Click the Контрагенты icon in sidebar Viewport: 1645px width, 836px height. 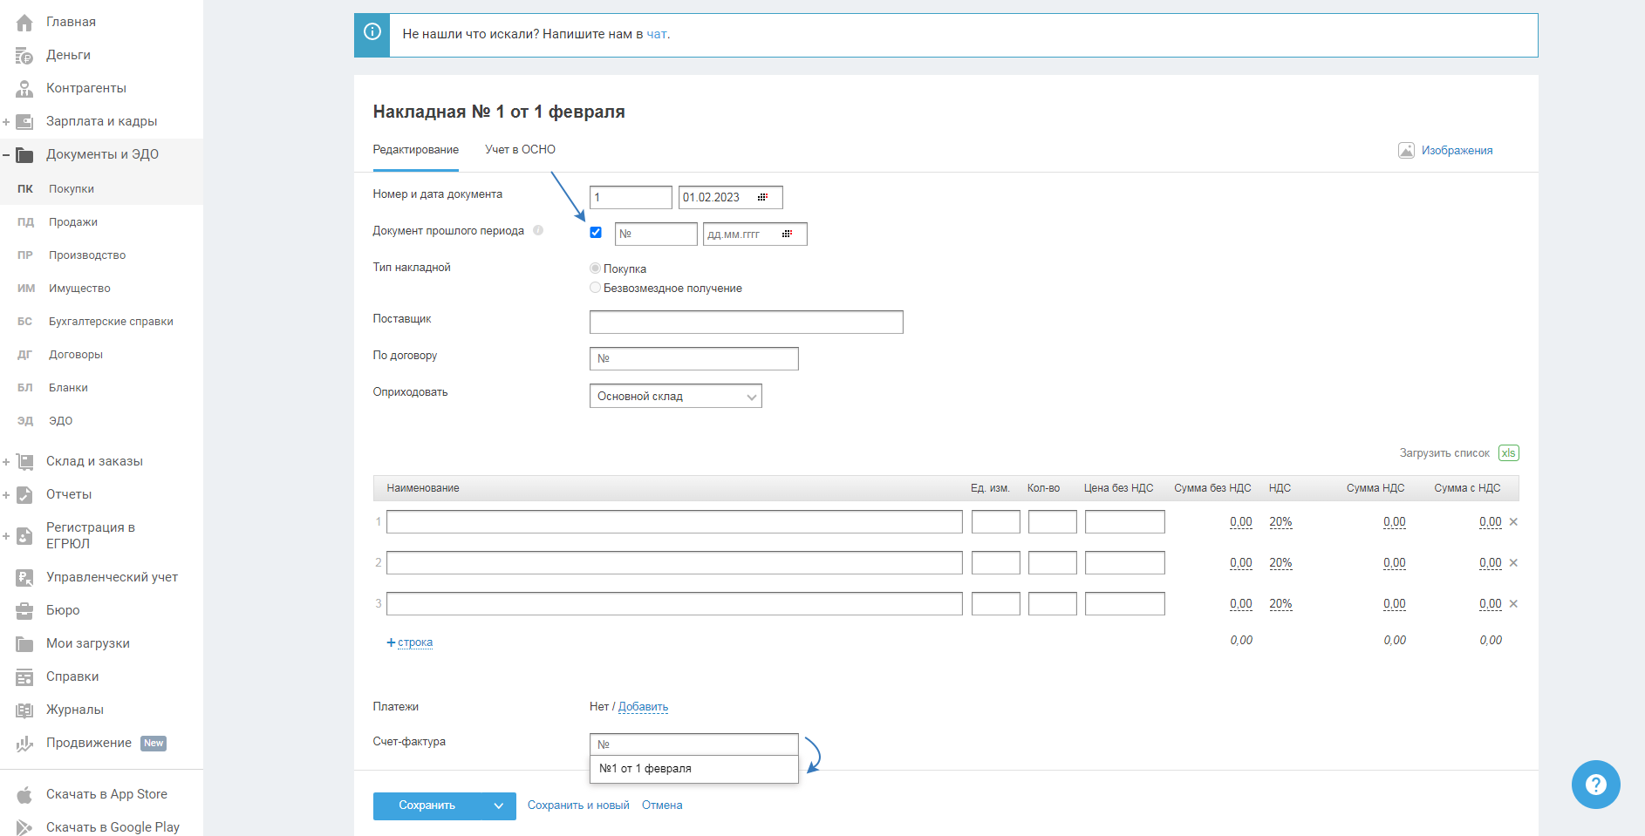[24, 89]
